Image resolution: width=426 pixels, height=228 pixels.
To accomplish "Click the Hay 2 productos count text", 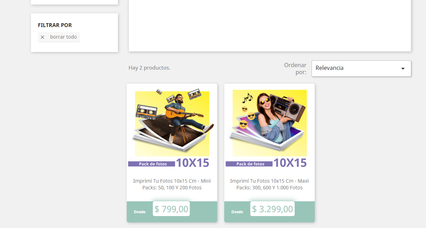I will 149,68.
